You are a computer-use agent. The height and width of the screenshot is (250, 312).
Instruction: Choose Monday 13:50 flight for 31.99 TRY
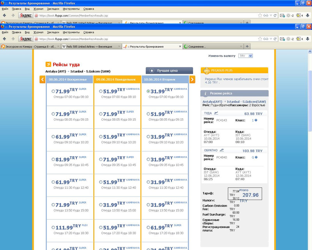tap(101, 205)
